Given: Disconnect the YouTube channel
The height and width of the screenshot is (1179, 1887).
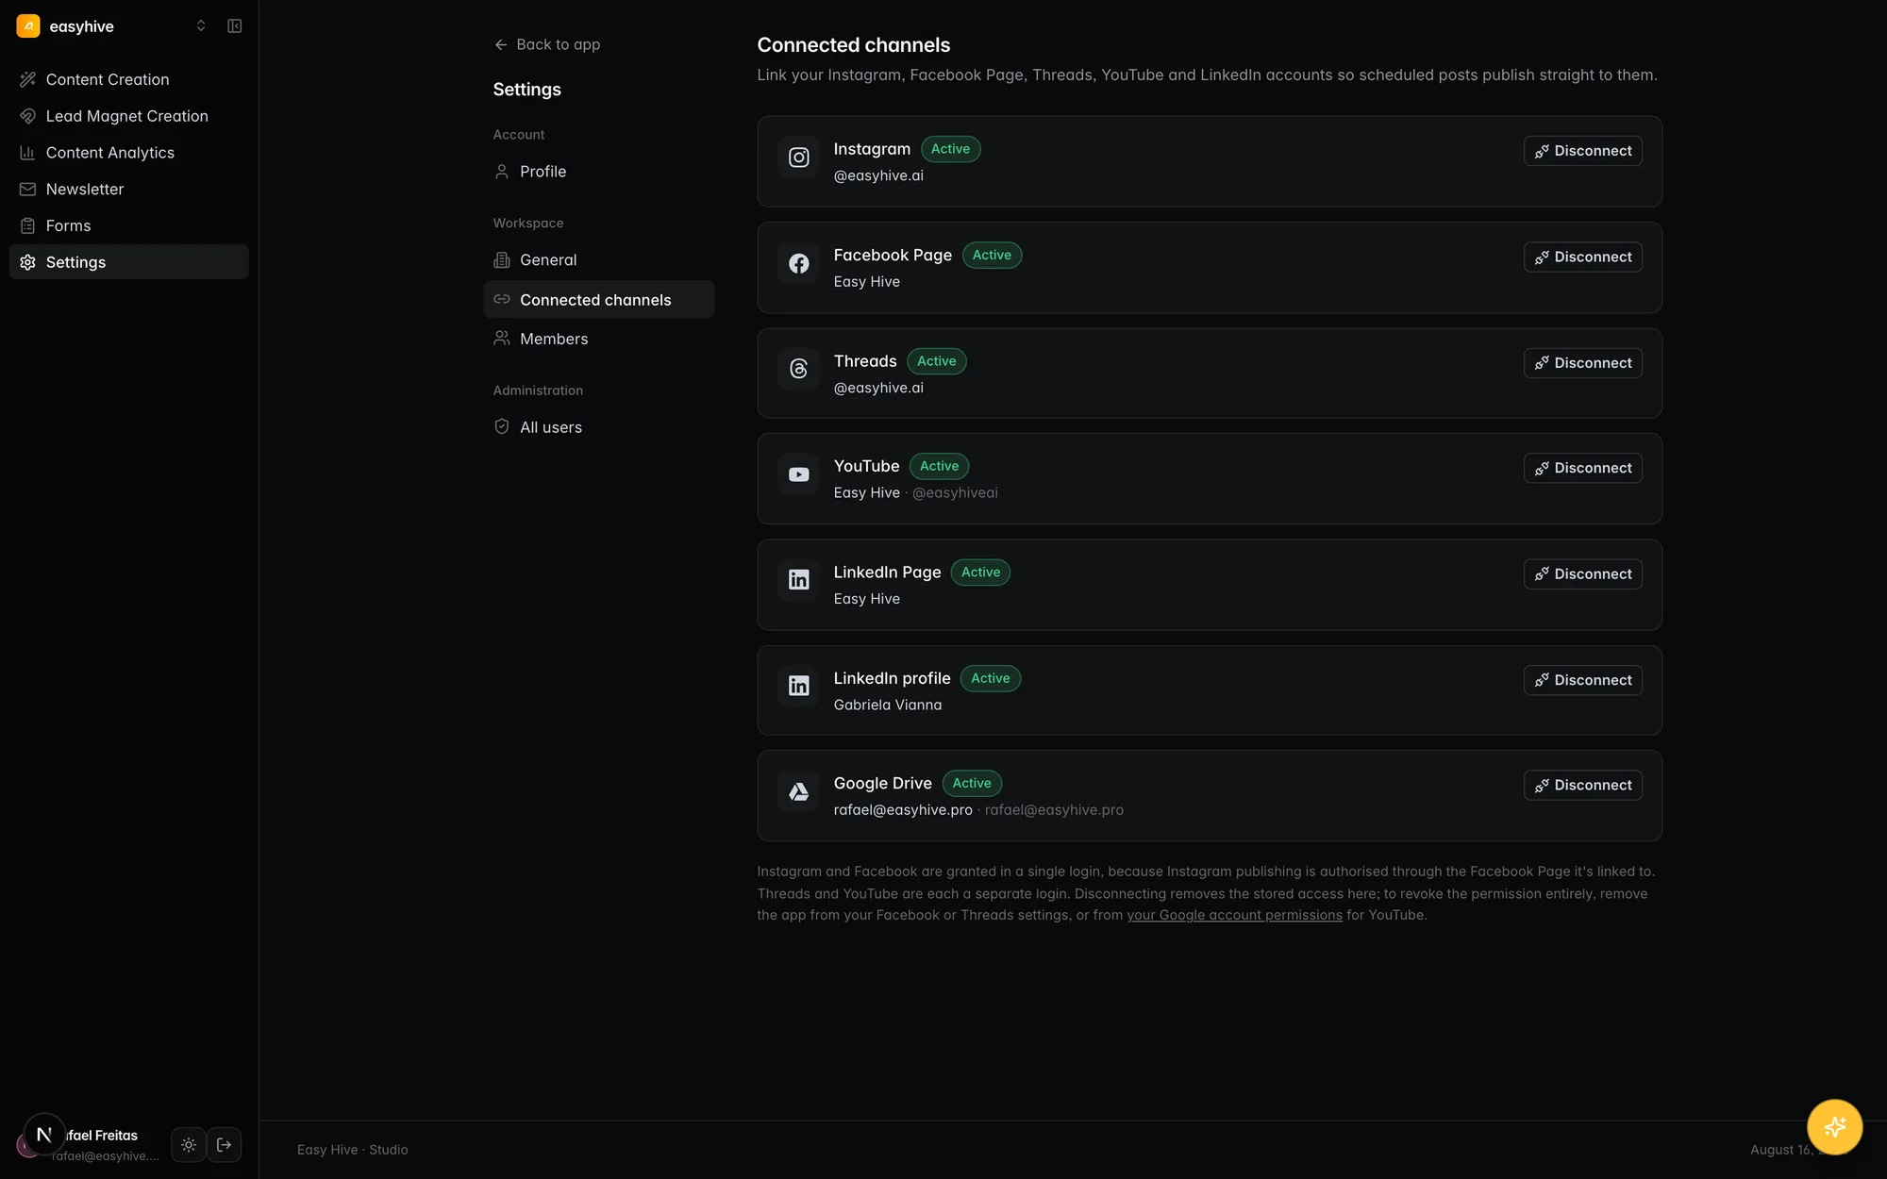Looking at the screenshot, I should pyautogui.click(x=1582, y=469).
